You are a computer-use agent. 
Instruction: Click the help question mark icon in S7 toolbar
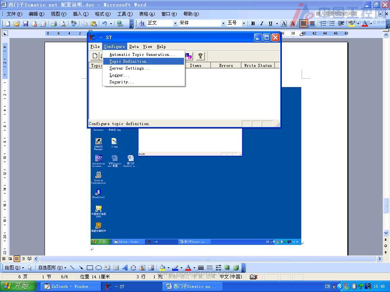200,56
